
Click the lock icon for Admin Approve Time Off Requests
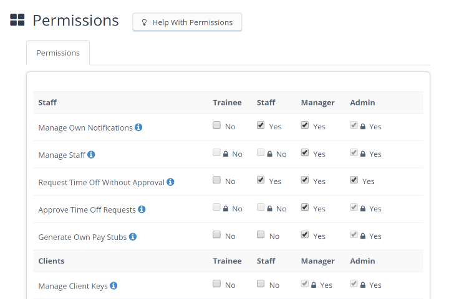click(363, 209)
